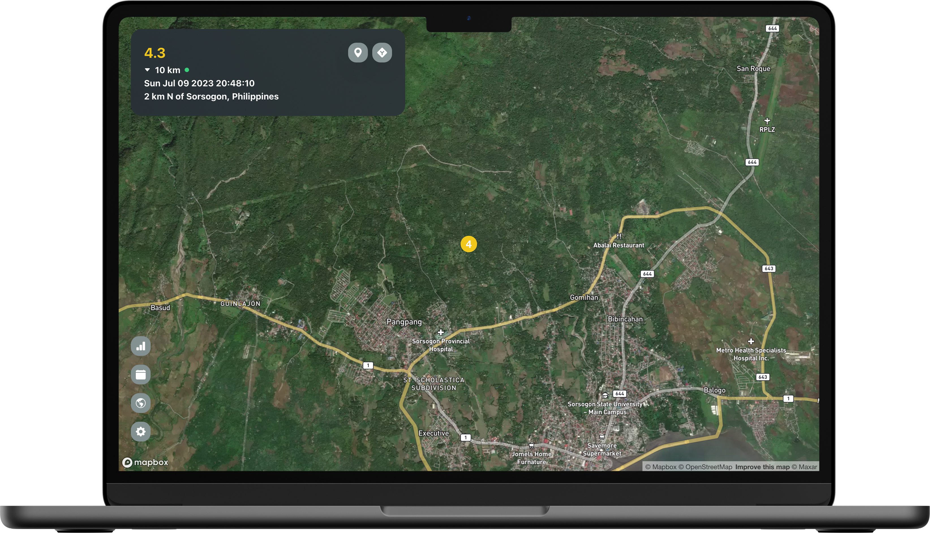Screen dimensions: 930x533
Task: Click the globe map view button
Action: [x=141, y=403]
